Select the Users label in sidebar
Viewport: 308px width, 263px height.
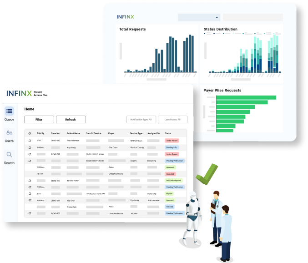[x=9, y=141]
